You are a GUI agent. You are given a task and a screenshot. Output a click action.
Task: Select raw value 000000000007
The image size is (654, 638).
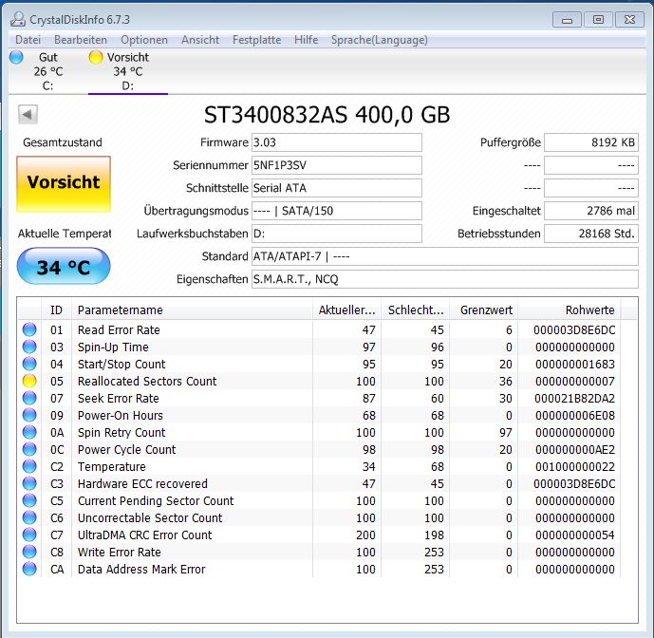tap(575, 381)
